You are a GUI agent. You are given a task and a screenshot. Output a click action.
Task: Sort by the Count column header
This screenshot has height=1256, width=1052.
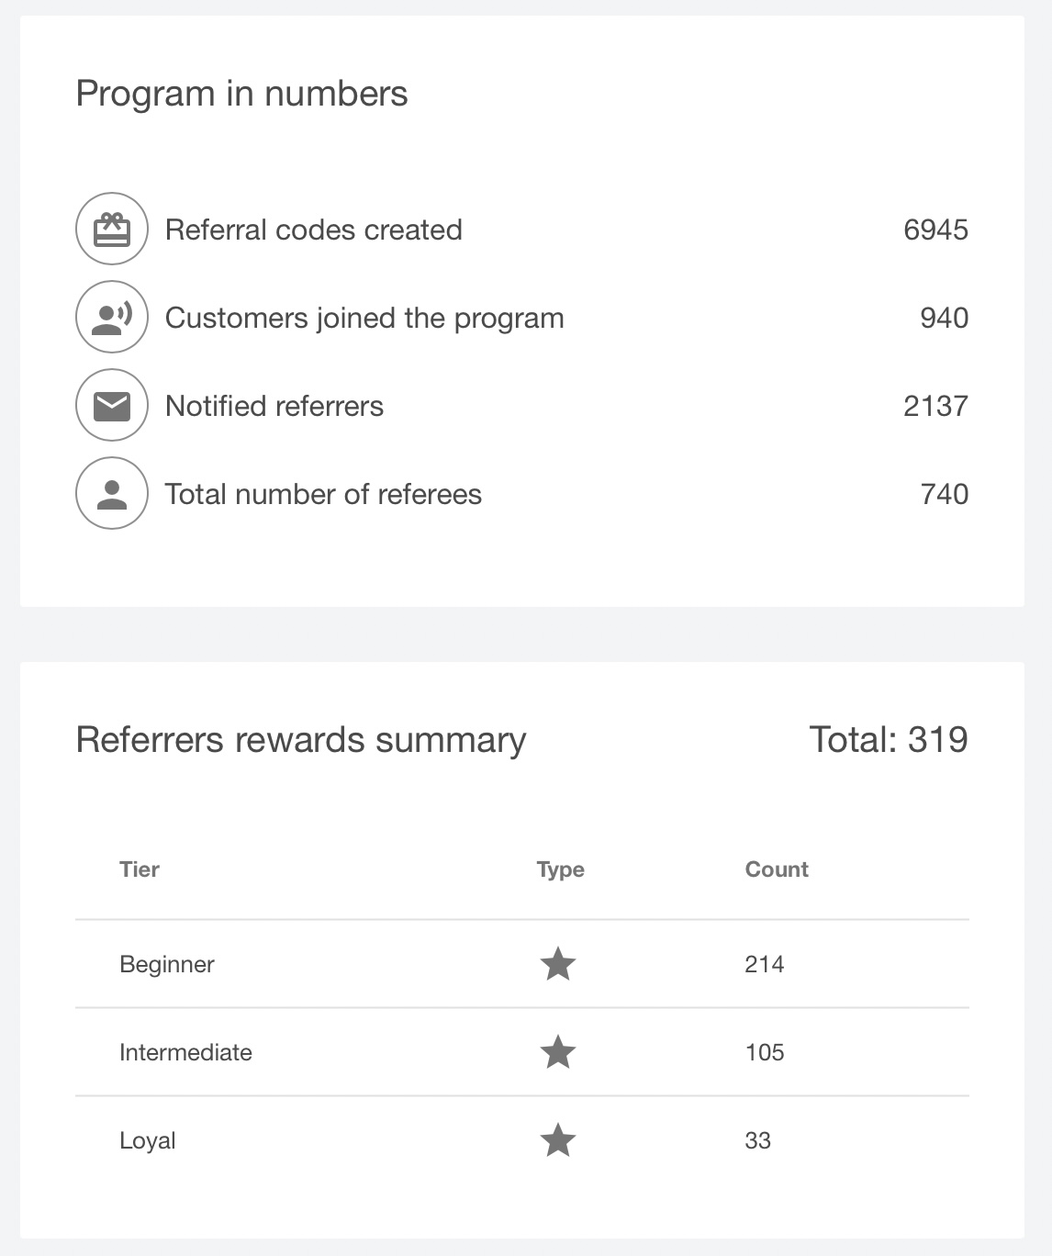click(x=776, y=869)
